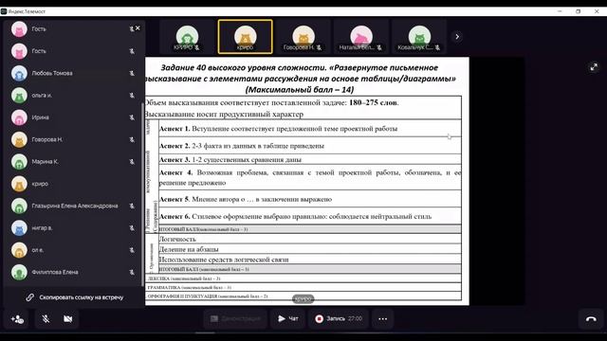Click avatar of оп е.
Image resolution: width=607 pixels, height=341 pixels.
tap(19, 250)
